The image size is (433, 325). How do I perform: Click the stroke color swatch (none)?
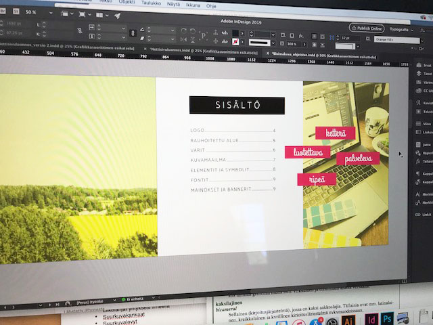coord(235,42)
